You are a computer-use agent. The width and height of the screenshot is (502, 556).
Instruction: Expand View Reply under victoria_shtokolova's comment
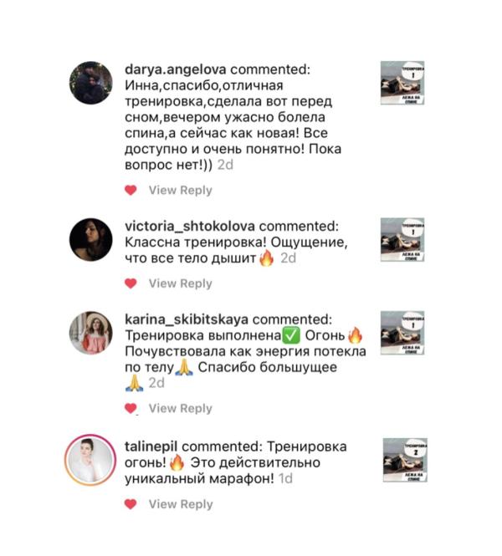tap(180, 283)
